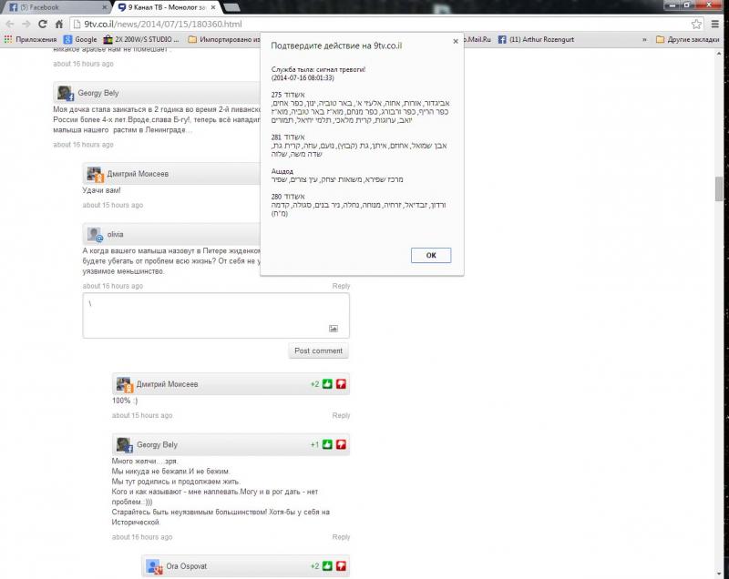Focus the comment text input box
Viewport: 729px width, 579px height.
[x=216, y=315]
